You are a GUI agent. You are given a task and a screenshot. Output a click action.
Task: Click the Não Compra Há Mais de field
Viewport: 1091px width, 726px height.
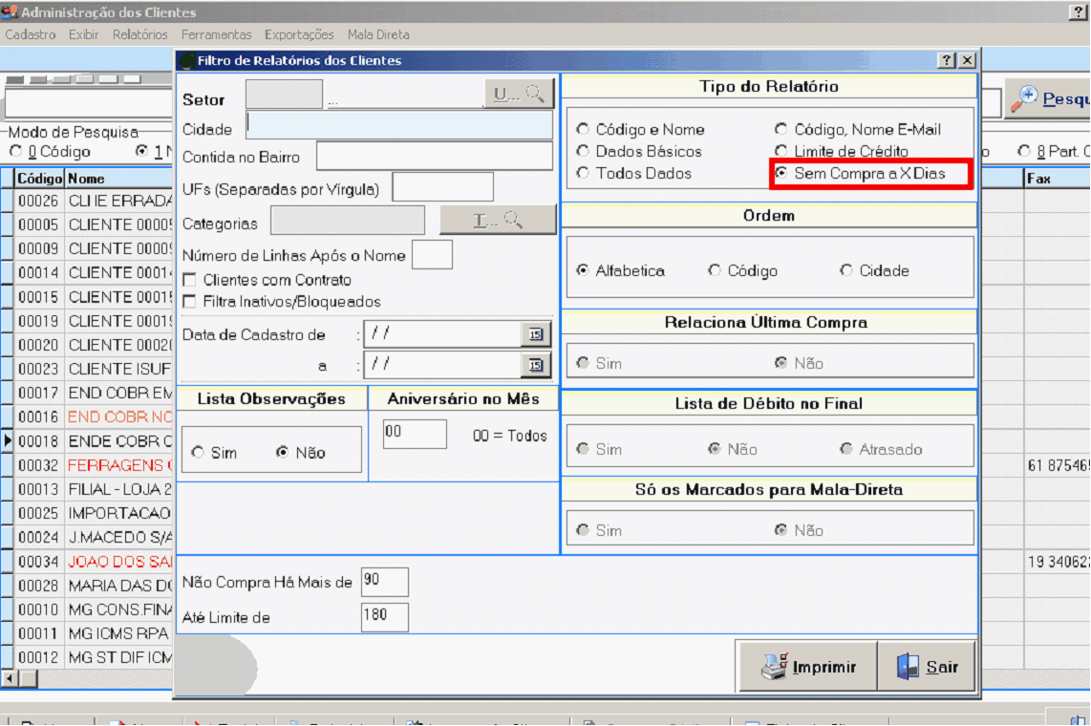click(384, 582)
